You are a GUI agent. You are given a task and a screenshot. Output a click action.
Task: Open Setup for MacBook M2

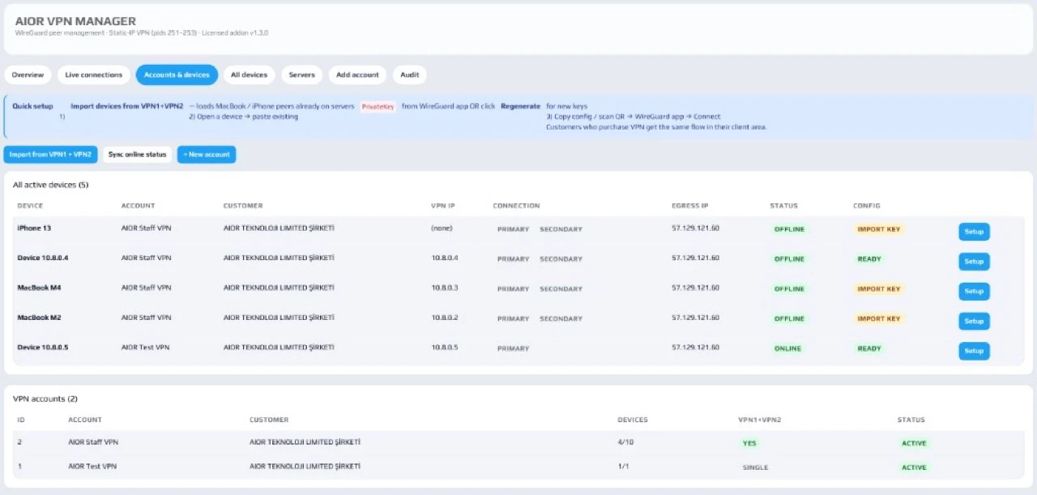tap(974, 321)
